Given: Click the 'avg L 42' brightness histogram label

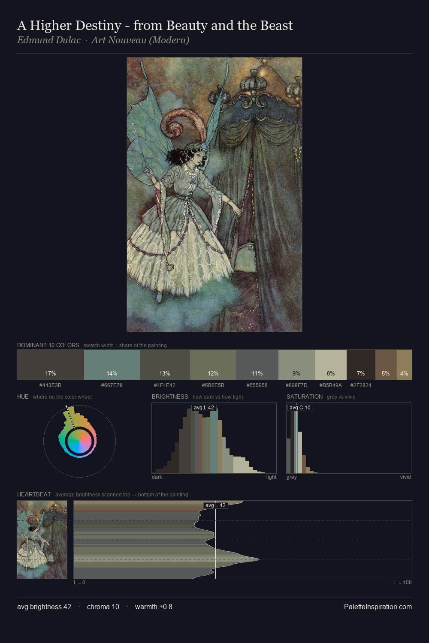Looking at the screenshot, I should point(204,408).
